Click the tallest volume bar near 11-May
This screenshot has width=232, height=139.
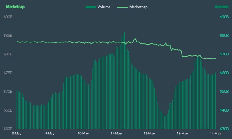(124, 80)
